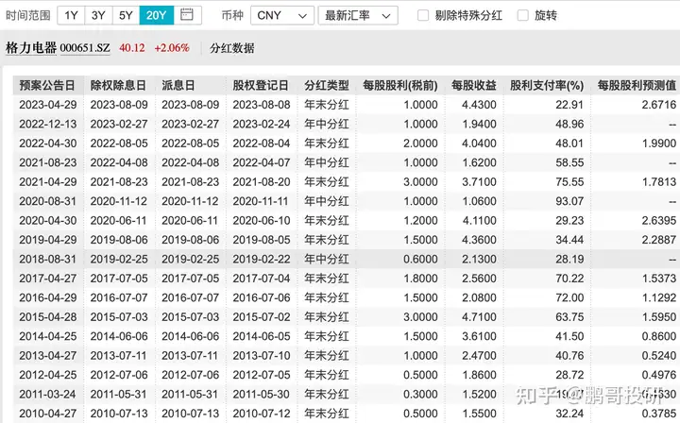Screen dimensions: 680x423
Task: Select earnings per share 4.4300
Action: pyautogui.click(x=479, y=105)
